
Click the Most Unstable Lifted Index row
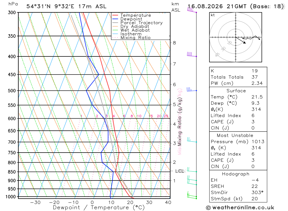point(238,154)
